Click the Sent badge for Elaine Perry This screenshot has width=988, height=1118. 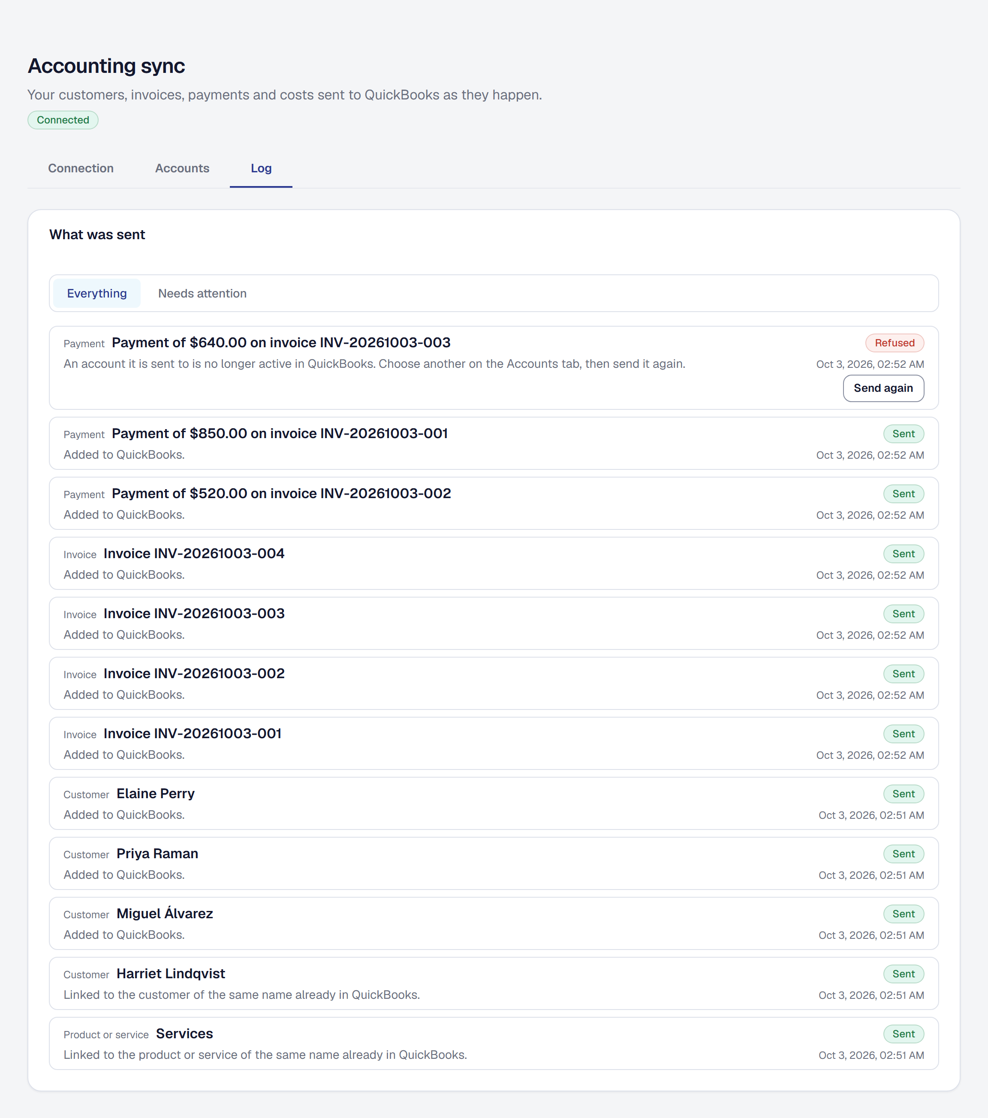click(x=903, y=794)
